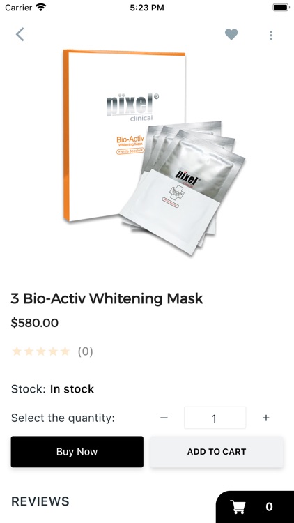Select the first rating star

pos(17,351)
